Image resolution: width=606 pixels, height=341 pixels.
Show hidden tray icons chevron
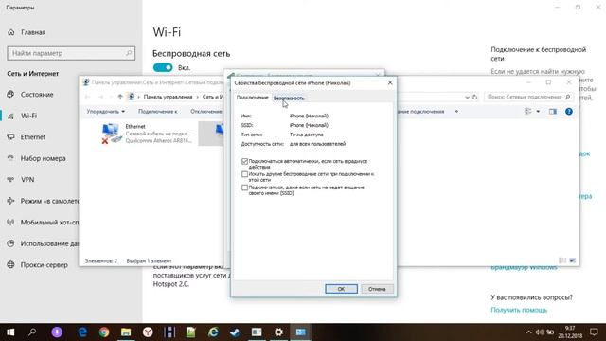(x=528, y=332)
